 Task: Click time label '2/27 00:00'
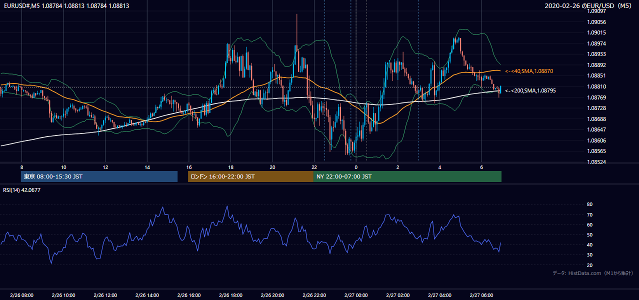(356, 295)
